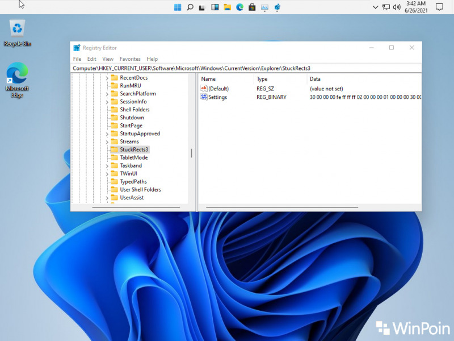Click the tree pane horizontal scrollbar
Image resolution: width=454 pixels, height=341 pixels.
pos(136,207)
